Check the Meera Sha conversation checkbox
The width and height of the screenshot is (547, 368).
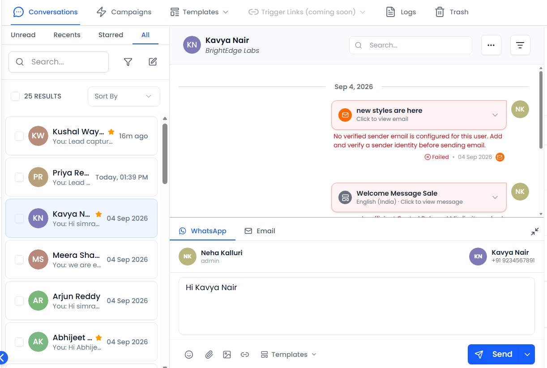click(19, 260)
